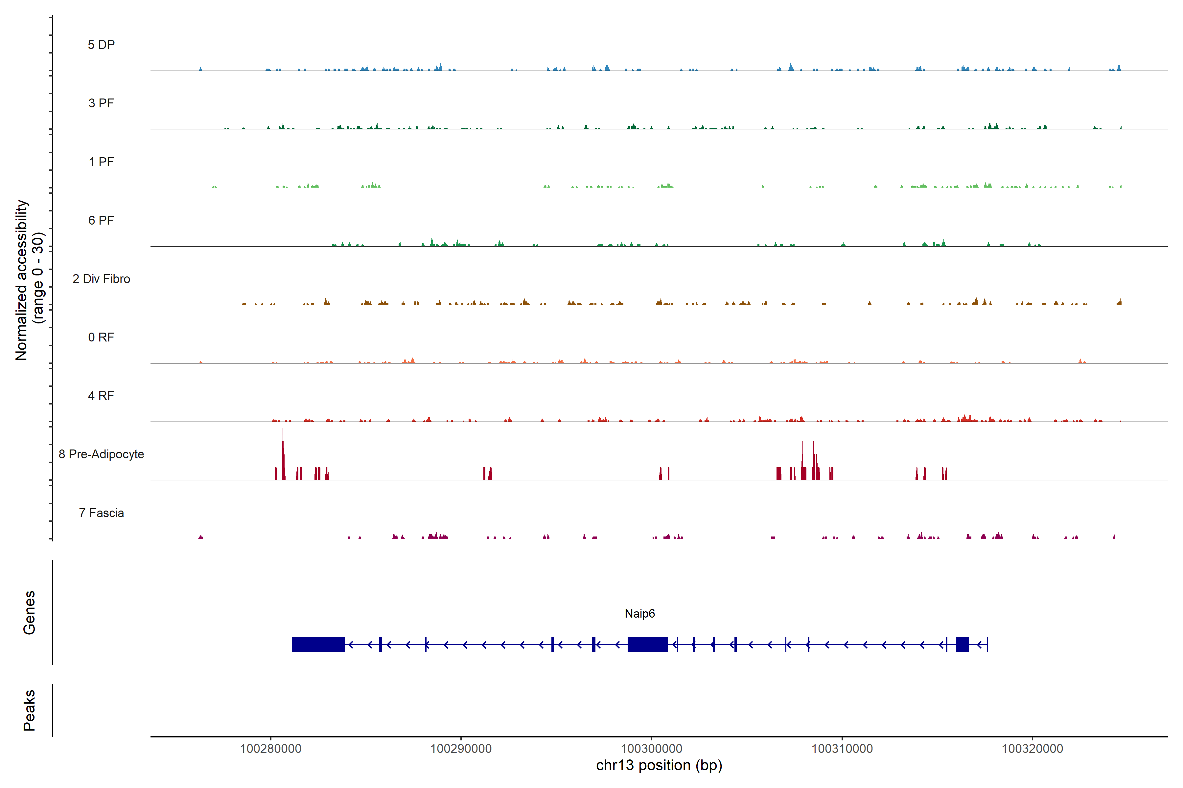
Task: Select the 2 Div Fibro label
Action: (x=101, y=279)
